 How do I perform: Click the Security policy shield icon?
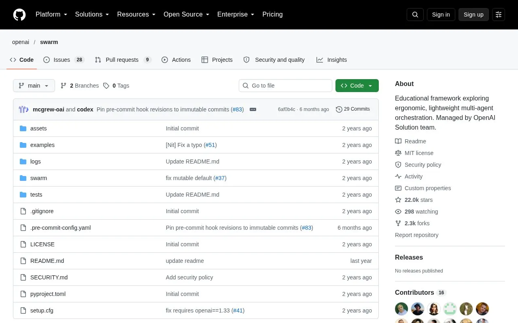tap(398, 165)
